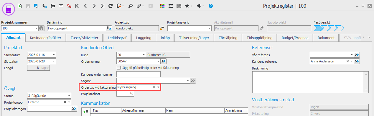
Task: Open the Fasöversikt phase chevron indicator
Action: pos(329,28)
